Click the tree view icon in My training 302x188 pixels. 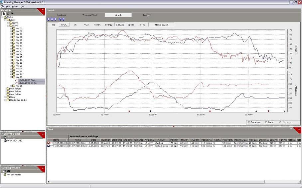tap(4, 14)
